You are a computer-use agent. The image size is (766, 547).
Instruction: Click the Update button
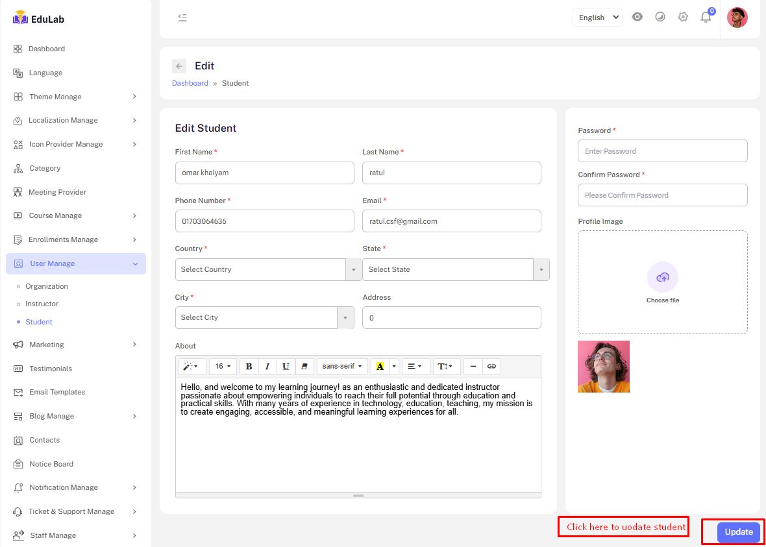[x=738, y=532]
